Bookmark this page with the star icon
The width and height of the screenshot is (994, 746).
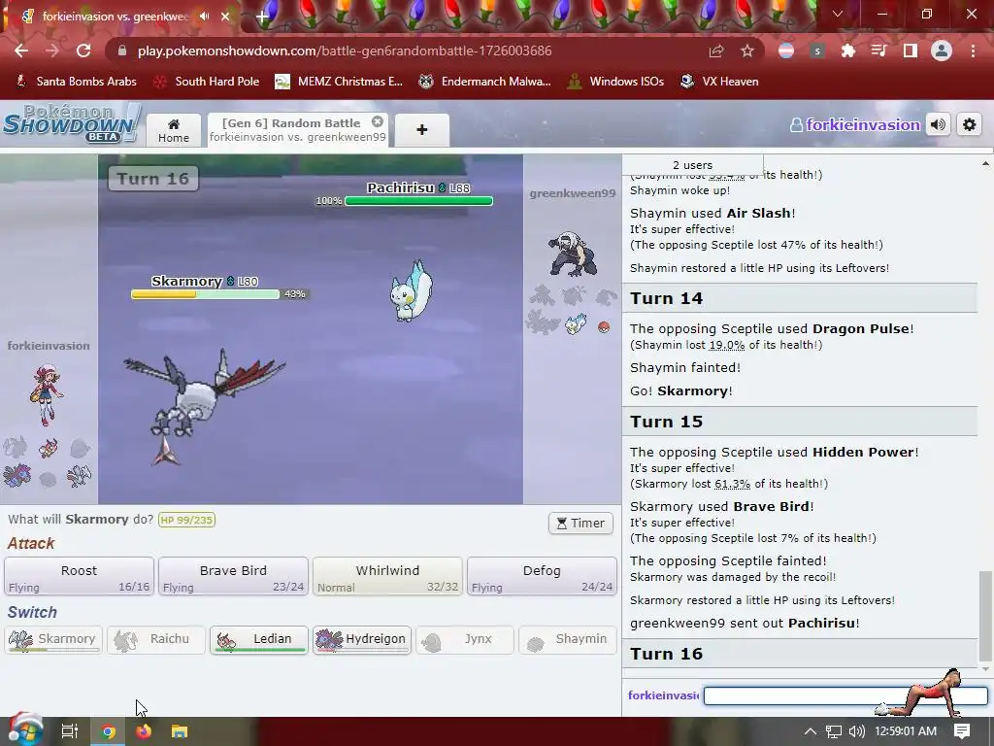coord(747,51)
